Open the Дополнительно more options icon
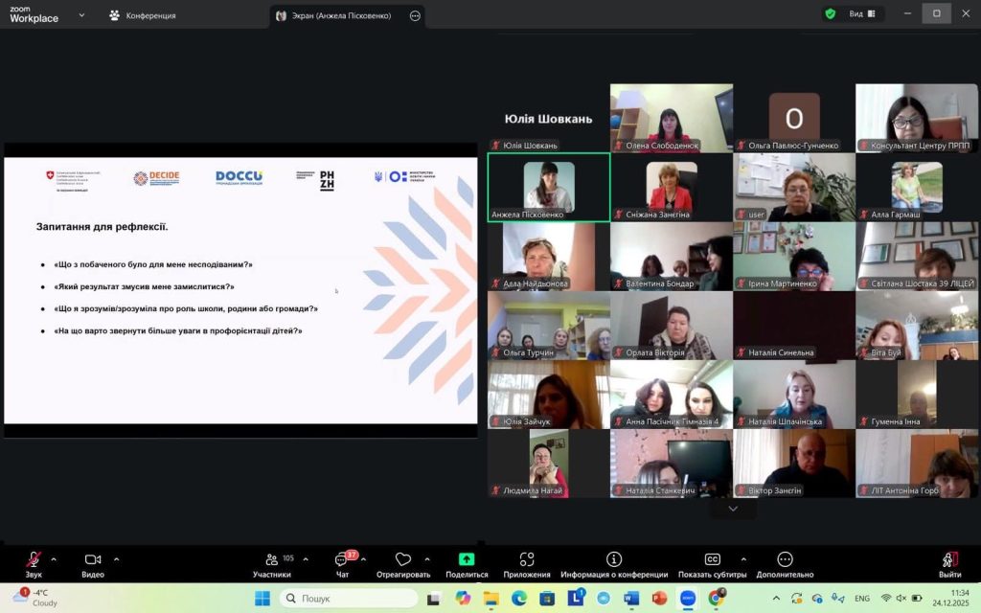This screenshot has width=981, height=613. point(785,560)
